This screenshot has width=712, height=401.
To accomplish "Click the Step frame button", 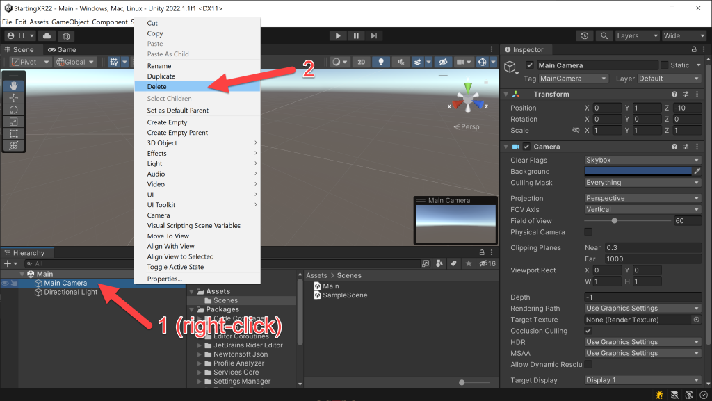I will coord(373,36).
